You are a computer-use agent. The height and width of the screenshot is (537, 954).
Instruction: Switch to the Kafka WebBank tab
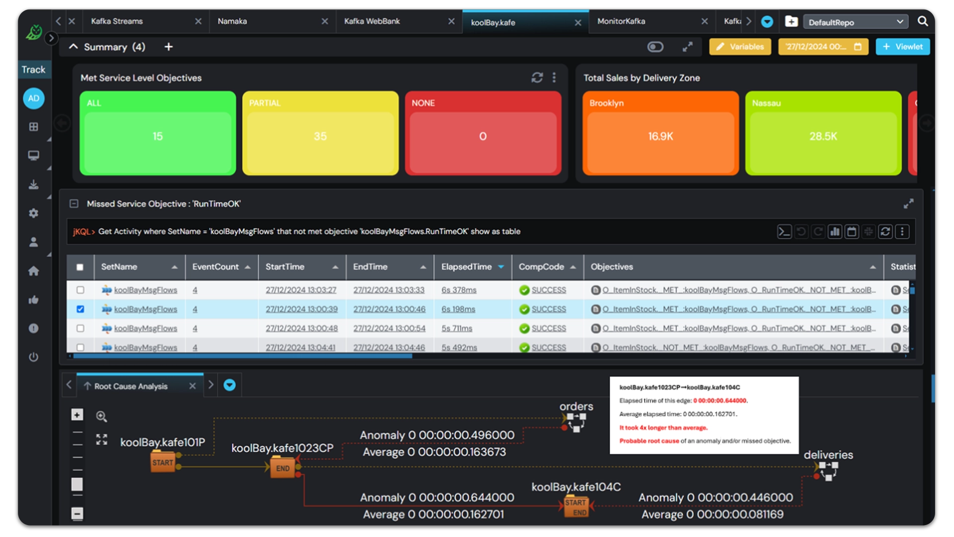click(x=372, y=21)
